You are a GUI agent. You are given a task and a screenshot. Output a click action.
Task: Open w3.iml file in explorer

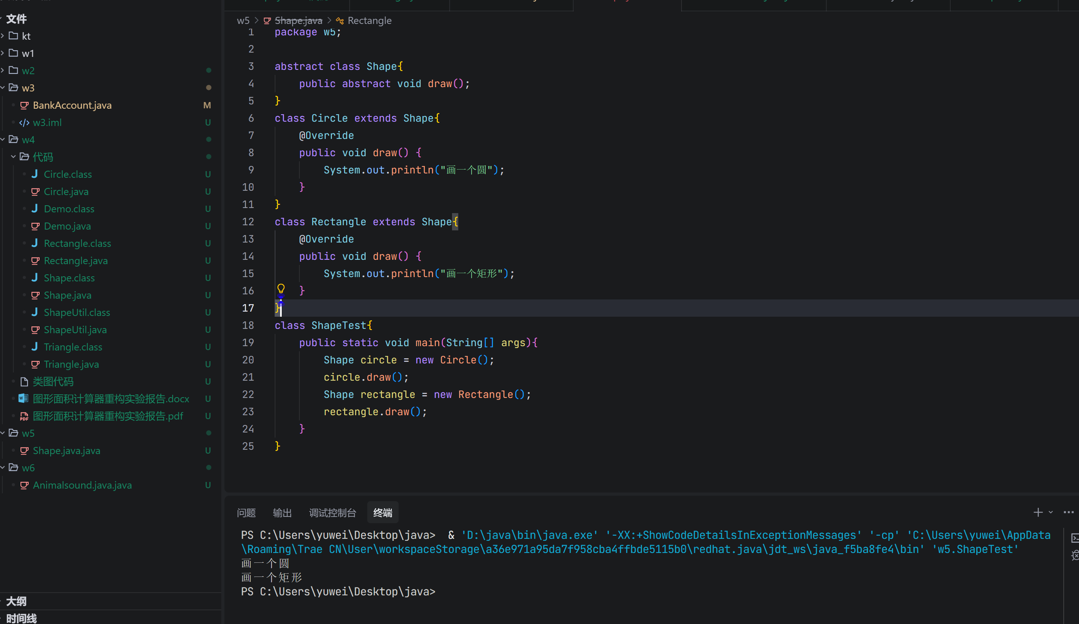pyautogui.click(x=47, y=122)
